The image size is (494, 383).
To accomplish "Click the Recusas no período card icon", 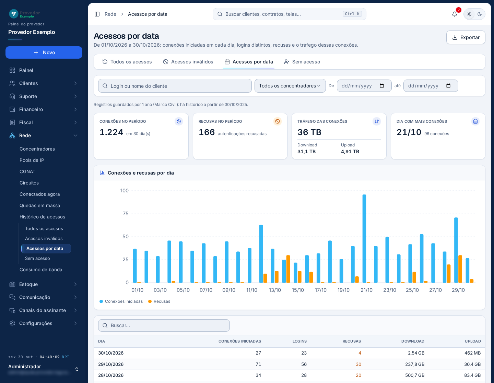I will tap(278, 121).
